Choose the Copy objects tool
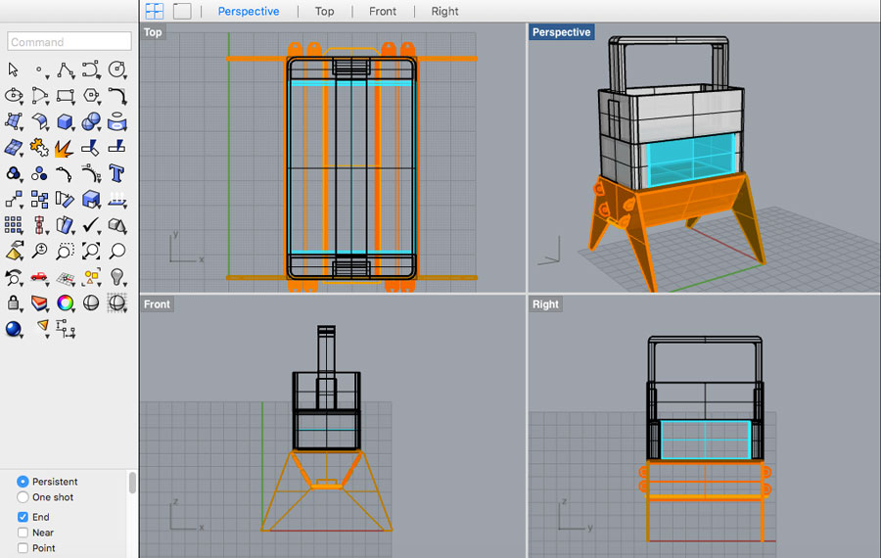Screen dimensions: 881x558 pyautogui.click(x=39, y=199)
